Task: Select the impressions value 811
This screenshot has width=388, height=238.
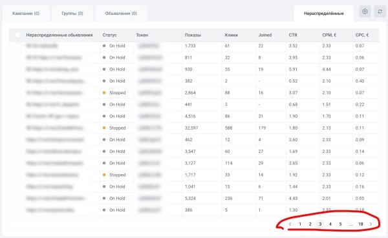Action: pyautogui.click(x=188, y=57)
